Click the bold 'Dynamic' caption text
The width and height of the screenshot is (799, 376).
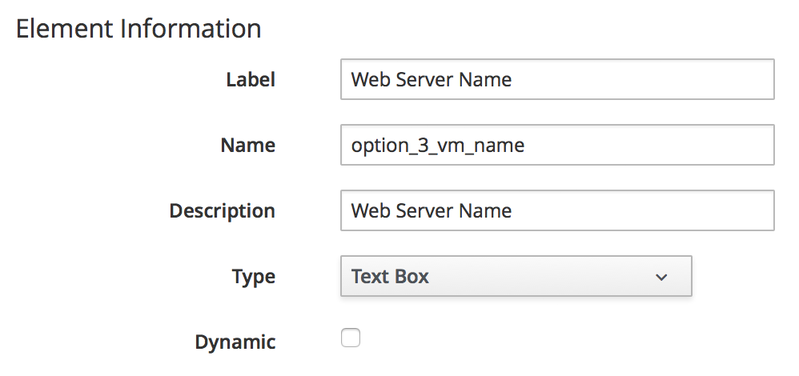pos(235,342)
